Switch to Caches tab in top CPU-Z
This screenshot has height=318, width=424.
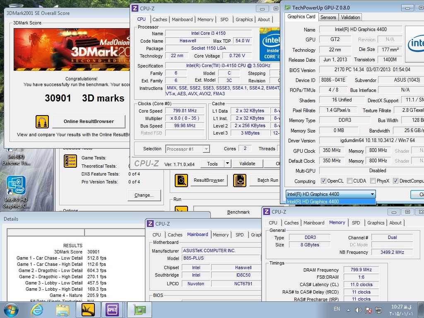point(159,19)
